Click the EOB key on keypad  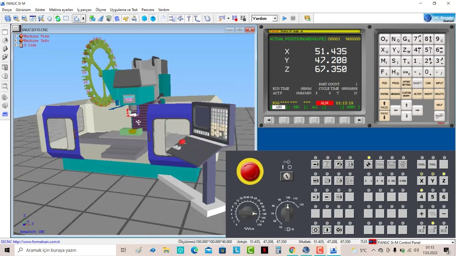click(x=406, y=72)
